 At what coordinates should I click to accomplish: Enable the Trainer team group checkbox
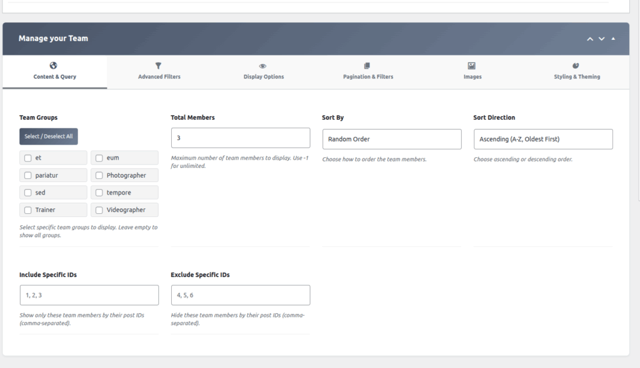click(28, 210)
